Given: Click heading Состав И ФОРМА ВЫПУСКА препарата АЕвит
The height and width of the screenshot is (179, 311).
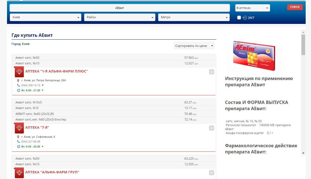Looking at the screenshot, I should coord(257,105).
